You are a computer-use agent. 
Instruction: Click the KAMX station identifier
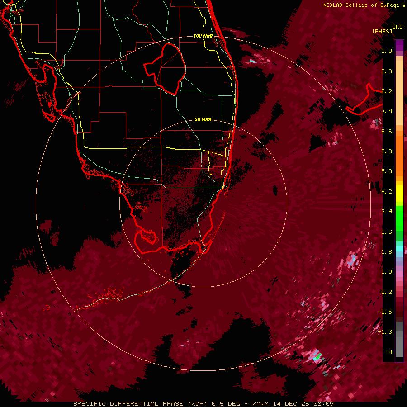[x=261, y=404]
